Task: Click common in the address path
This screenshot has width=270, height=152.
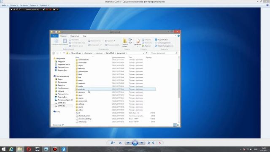Action: (x=99, y=53)
